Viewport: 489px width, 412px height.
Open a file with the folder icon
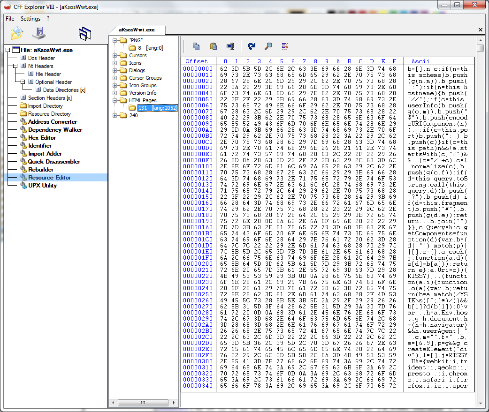(17, 33)
